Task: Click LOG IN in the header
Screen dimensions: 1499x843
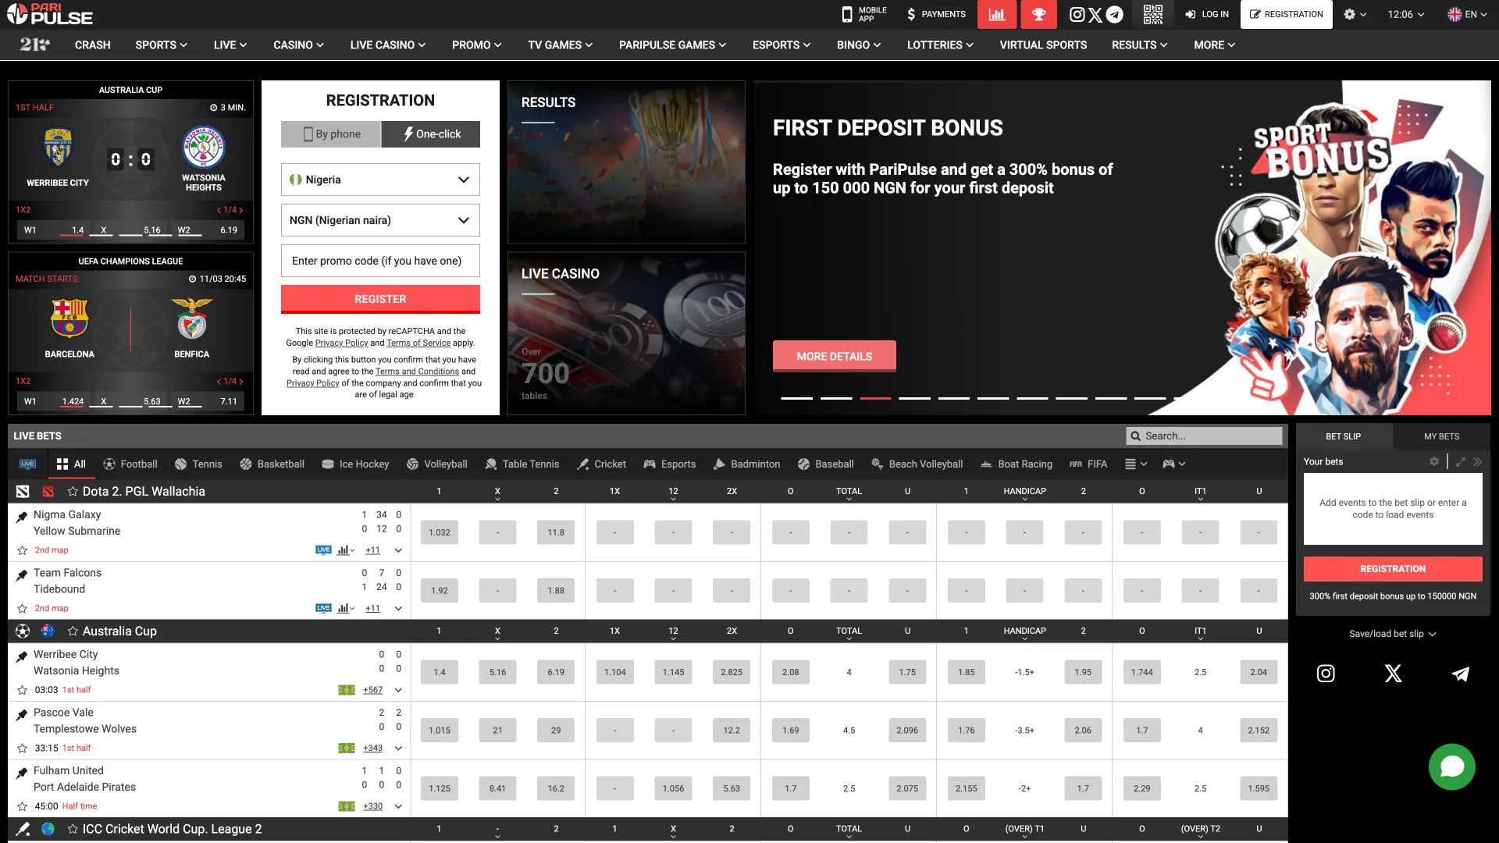Action: 1207,14
